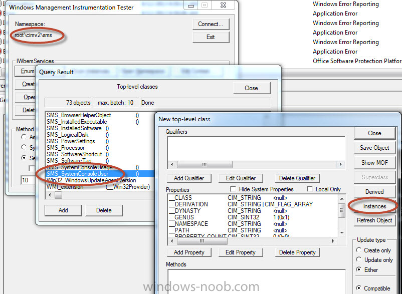The width and height of the screenshot is (402, 294).
Task: Click the Edit Qualifier button
Action: pos(241,178)
